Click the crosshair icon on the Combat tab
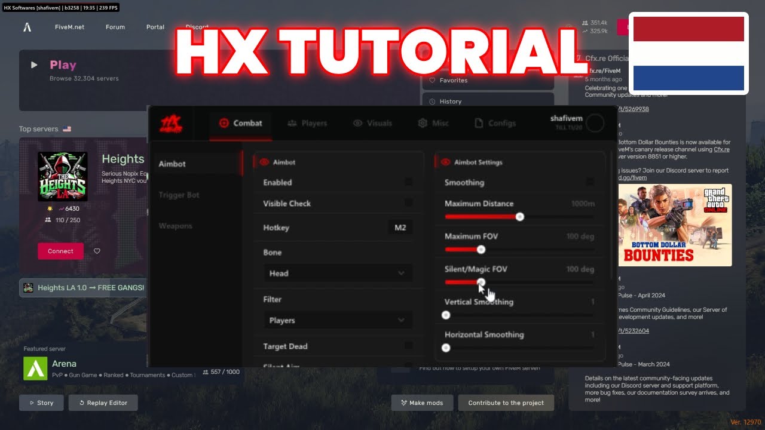 tap(224, 123)
